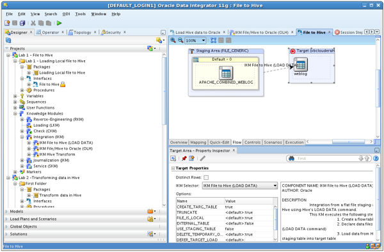Open the Property Inspector help icon
Screen dimensions: 384x252
click(376, 159)
